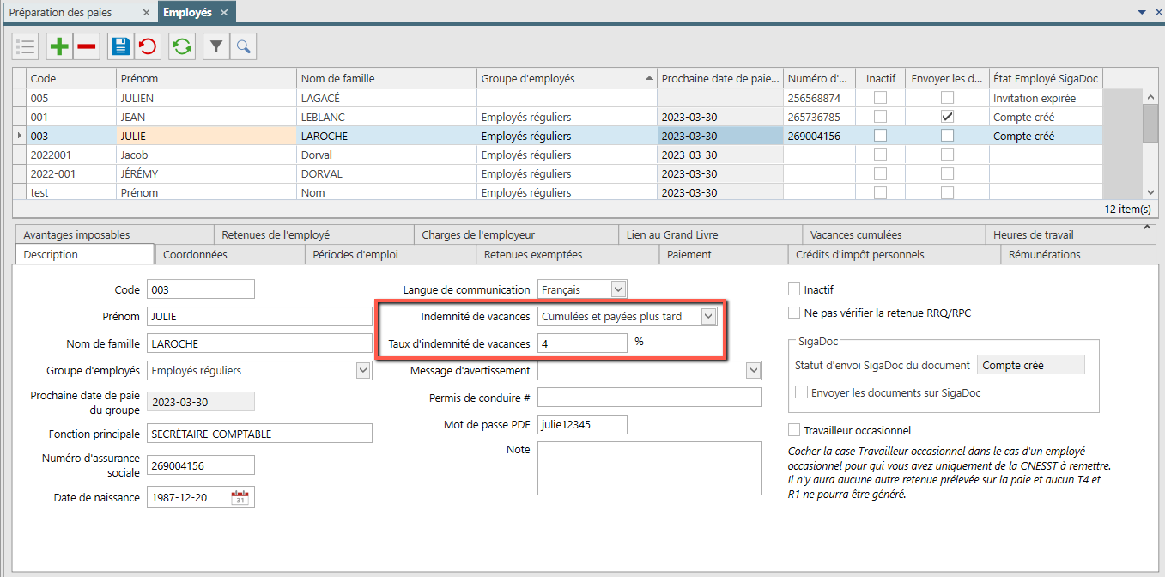Viewport: 1165px width, 577px height.
Task: Sort by the Groupe d'employés column header
Action: coord(567,78)
